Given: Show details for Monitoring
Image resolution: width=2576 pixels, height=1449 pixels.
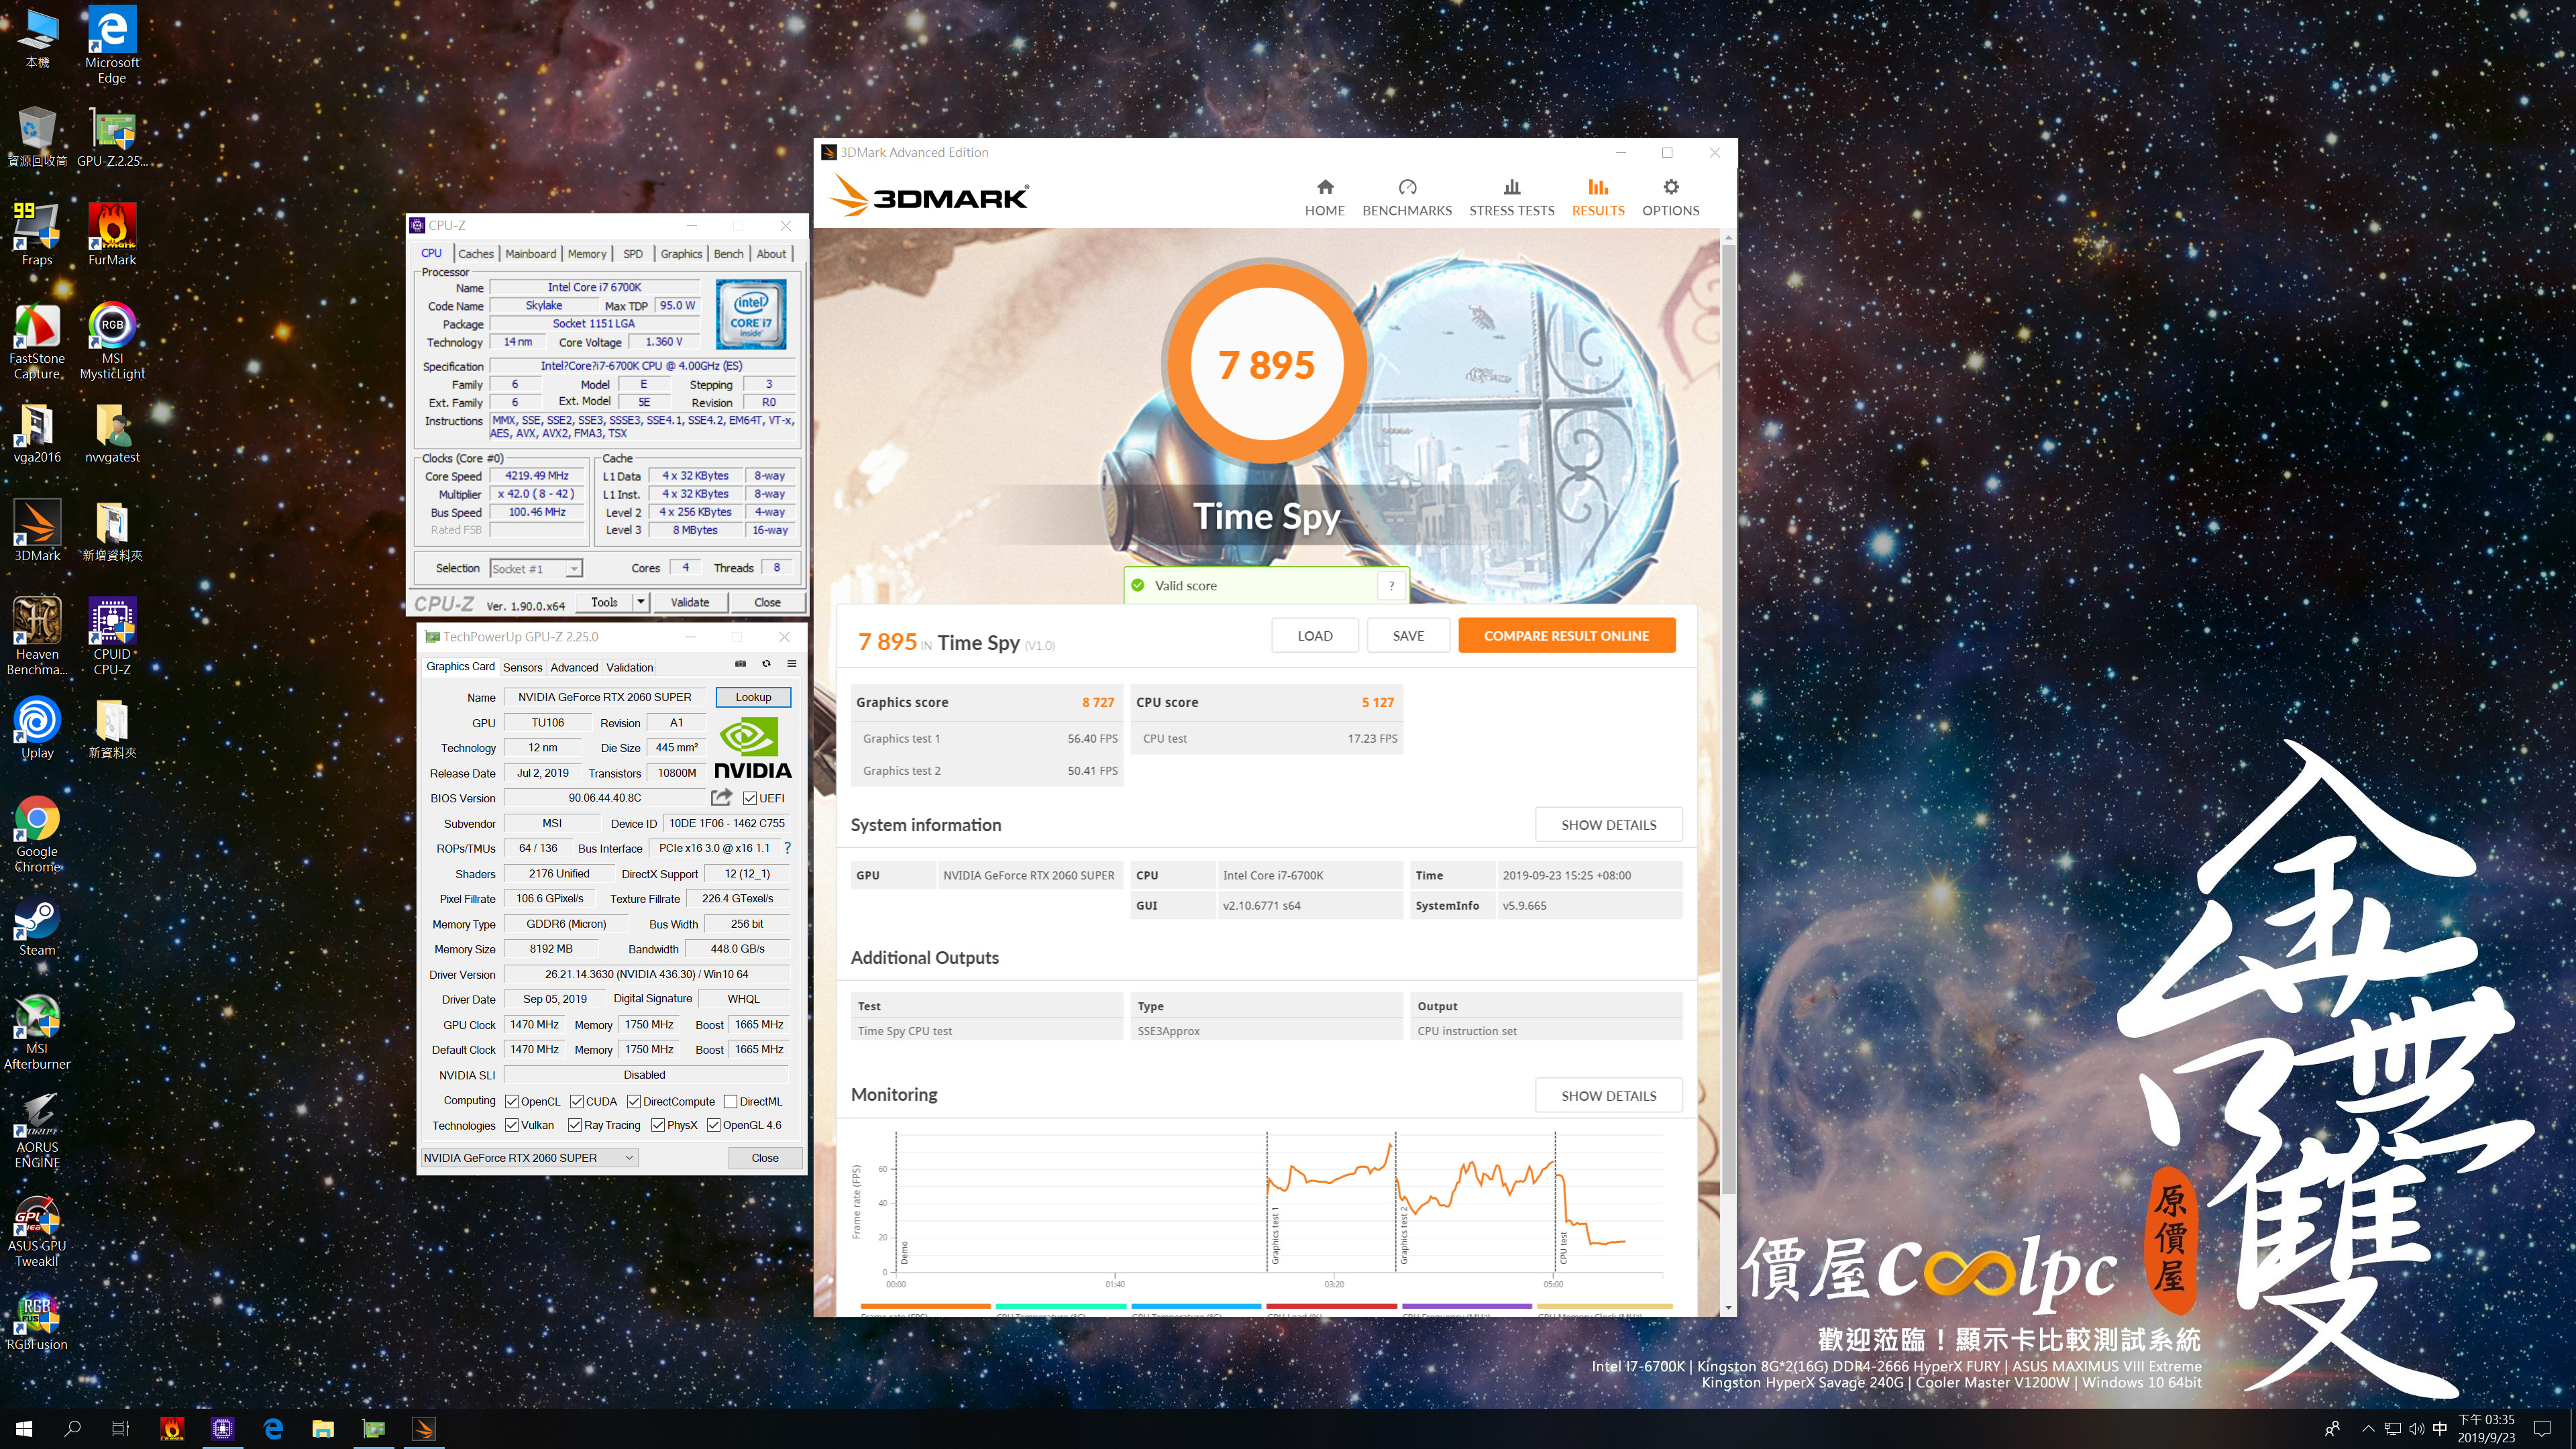Looking at the screenshot, I should [x=1608, y=1096].
